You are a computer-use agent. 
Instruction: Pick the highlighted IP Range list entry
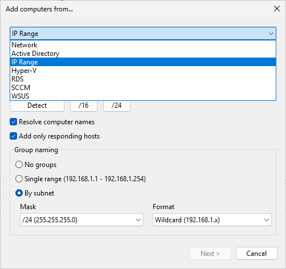coord(143,62)
